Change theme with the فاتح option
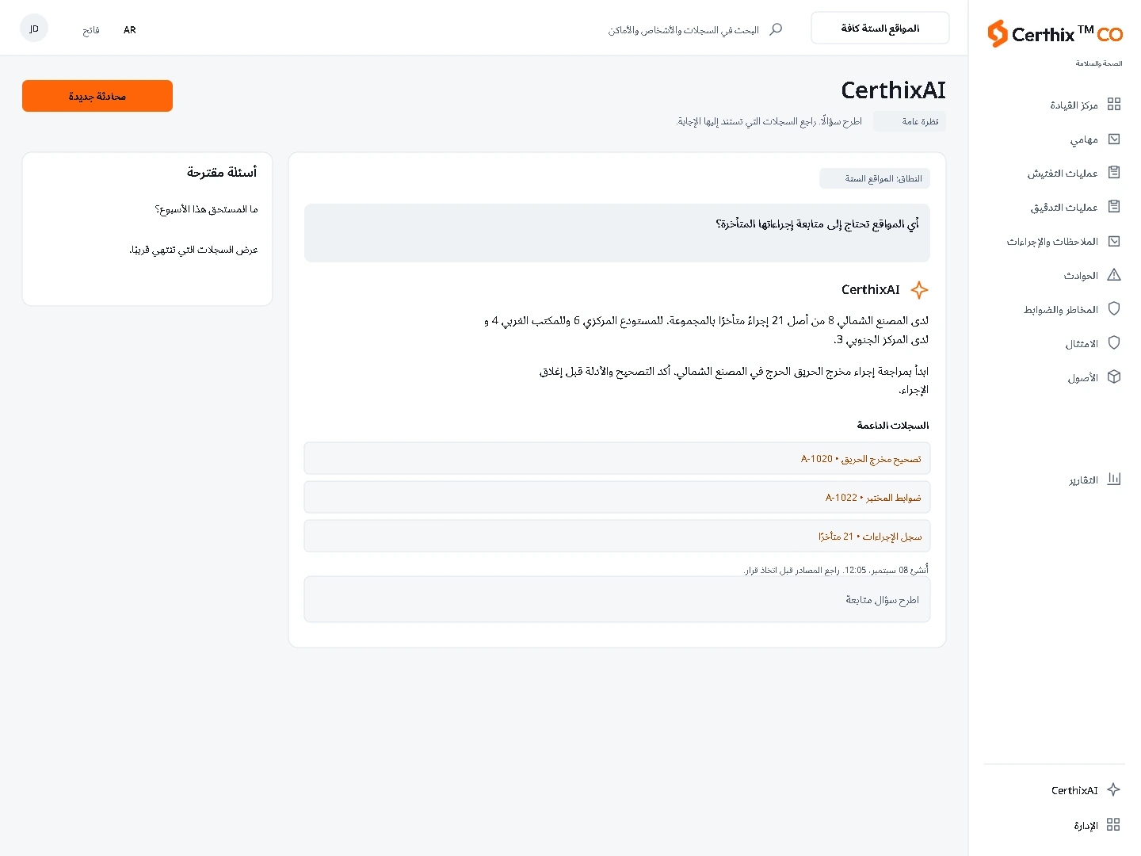Screen dimensions: 1141x856 point(91,30)
